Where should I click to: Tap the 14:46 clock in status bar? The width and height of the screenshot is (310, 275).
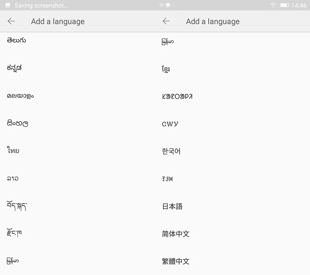point(299,5)
